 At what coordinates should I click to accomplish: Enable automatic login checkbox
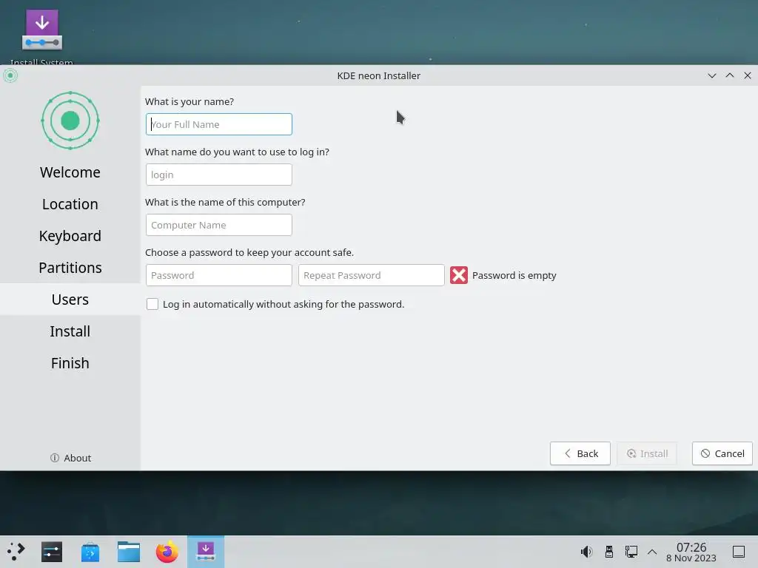[x=152, y=304]
